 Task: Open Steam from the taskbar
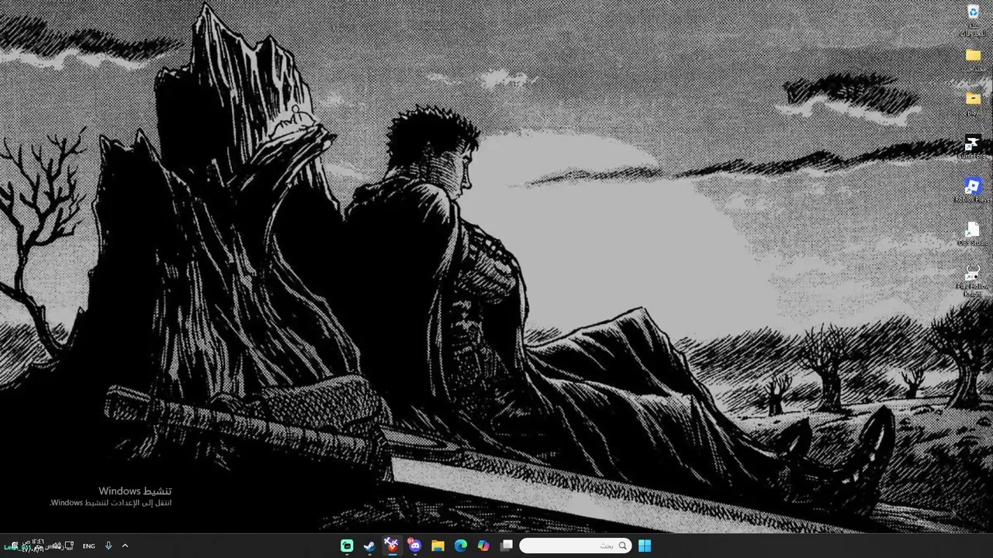pos(369,546)
